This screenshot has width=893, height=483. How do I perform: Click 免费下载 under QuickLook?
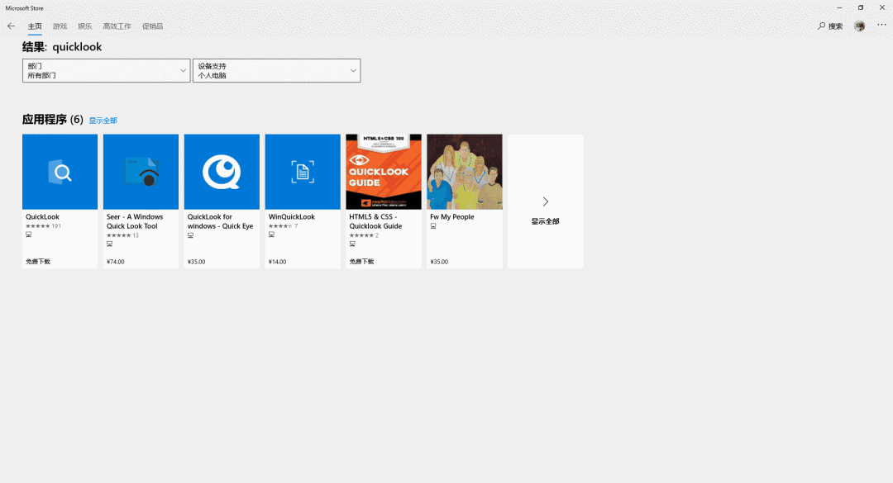click(38, 262)
